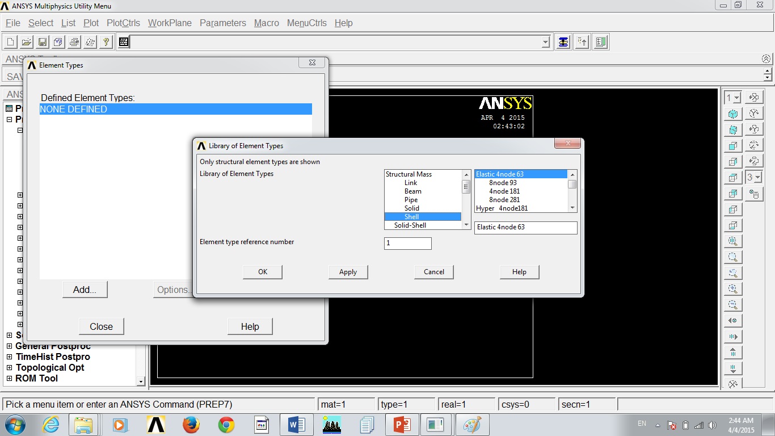Viewport: 775px width, 436px height.
Task: Click the ANSYS taskbar icon
Action: [x=156, y=425]
